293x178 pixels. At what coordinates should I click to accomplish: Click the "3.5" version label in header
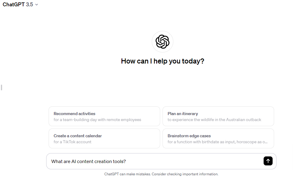(29, 5)
